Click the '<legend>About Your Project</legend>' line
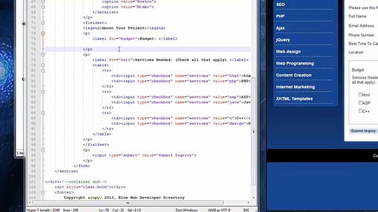Screen dimensions: 378x212 click(124, 28)
